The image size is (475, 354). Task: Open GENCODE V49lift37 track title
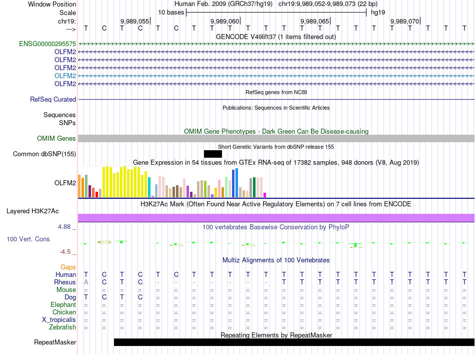[275, 37]
